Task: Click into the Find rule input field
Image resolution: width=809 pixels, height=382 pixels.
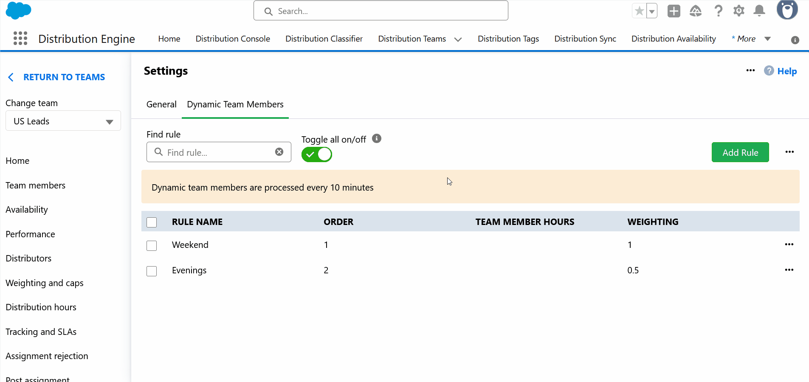Action: [219, 152]
